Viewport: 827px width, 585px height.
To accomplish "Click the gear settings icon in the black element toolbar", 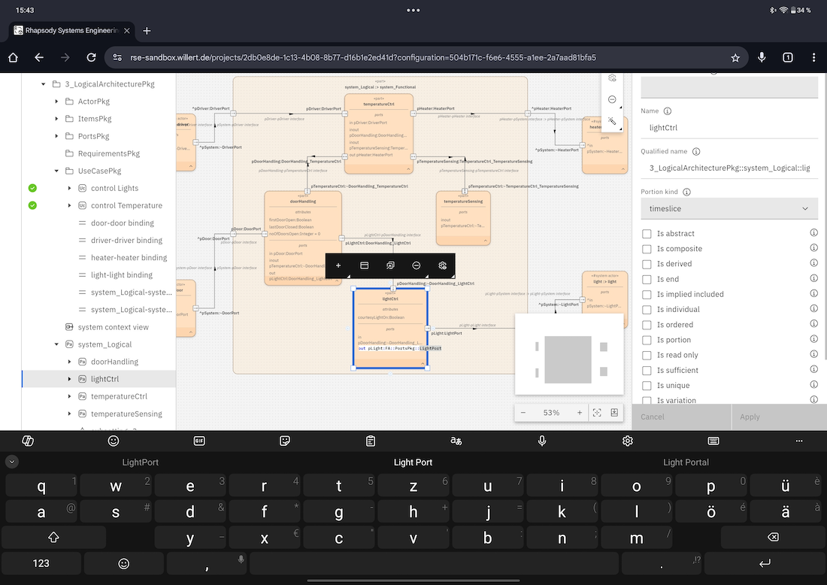I will click(443, 265).
